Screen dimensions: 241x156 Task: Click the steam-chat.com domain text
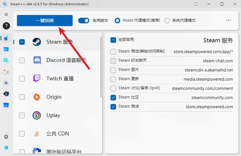[217, 61]
